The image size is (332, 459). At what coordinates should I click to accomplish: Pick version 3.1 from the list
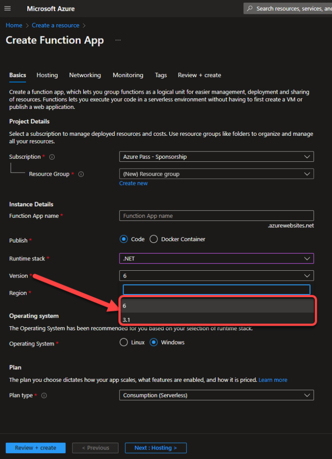pos(217,319)
